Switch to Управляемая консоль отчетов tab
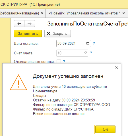128x136 pixels. pos(84,13)
